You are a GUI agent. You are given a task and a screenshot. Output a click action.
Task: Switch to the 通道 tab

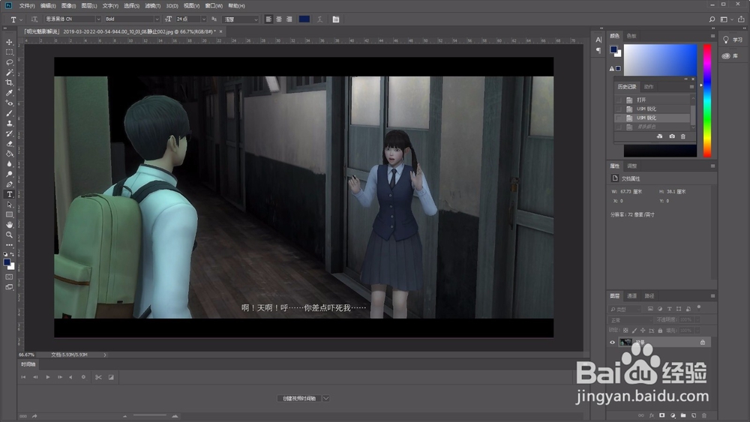coord(631,296)
